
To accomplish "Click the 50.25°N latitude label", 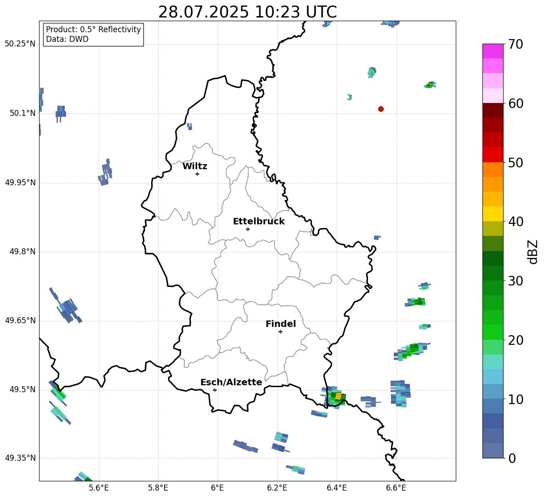I will tap(20, 44).
